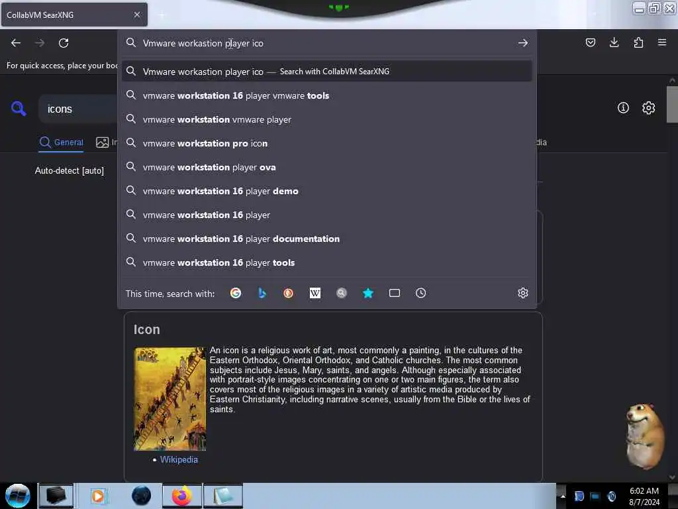Pick 'vmware workstation 16 player documentation' suggestion
This screenshot has width=678, height=509.
coord(326,238)
